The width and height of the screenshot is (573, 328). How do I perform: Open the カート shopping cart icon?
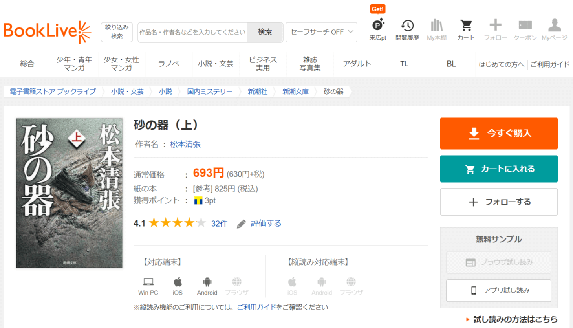click(x=466, y=26)
